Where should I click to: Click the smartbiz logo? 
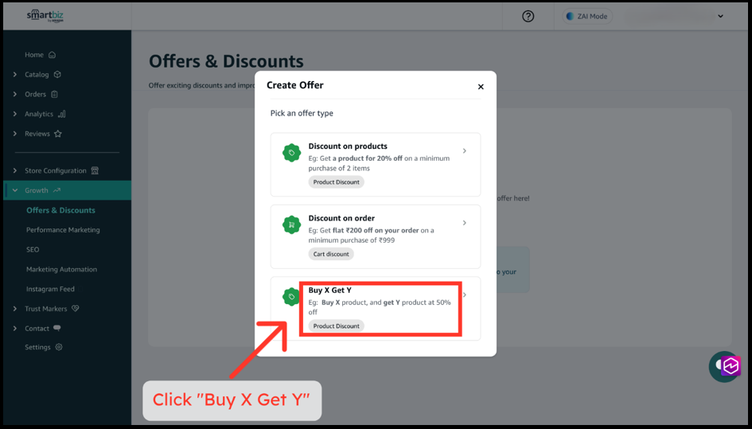pyautogui.click(x=45, y=15)
